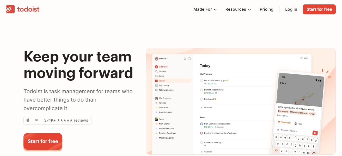The image size is (342, 156).
Task: Open the Groceries project
Action: [x=162, y=108]
